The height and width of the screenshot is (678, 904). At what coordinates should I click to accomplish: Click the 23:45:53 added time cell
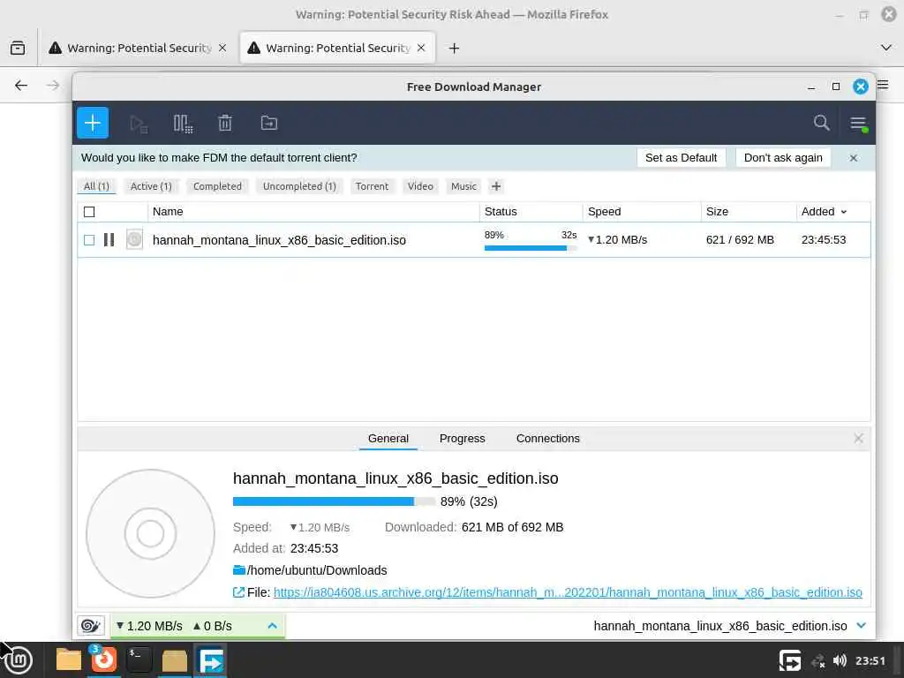[x=824, y=240]
